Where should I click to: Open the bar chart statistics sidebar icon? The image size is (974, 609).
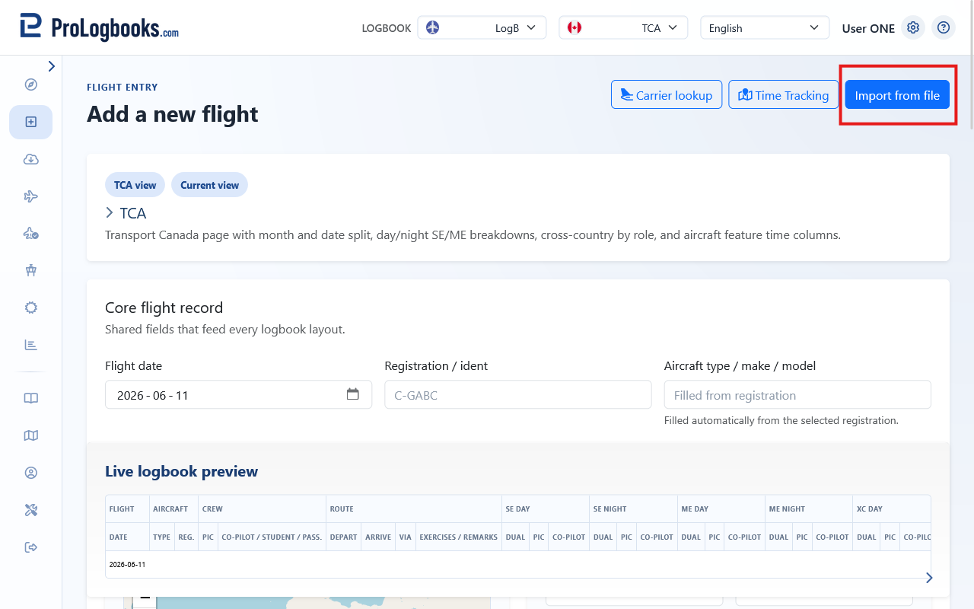click(x=30, y=345)
